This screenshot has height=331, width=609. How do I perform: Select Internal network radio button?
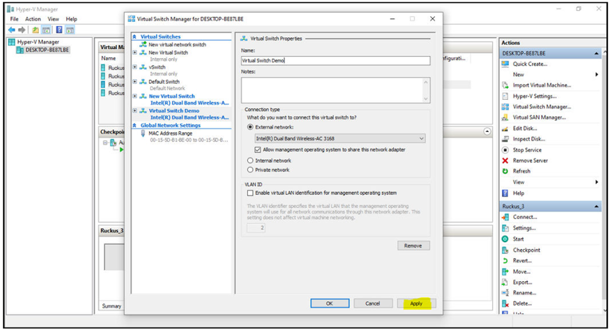pos(250,160)
